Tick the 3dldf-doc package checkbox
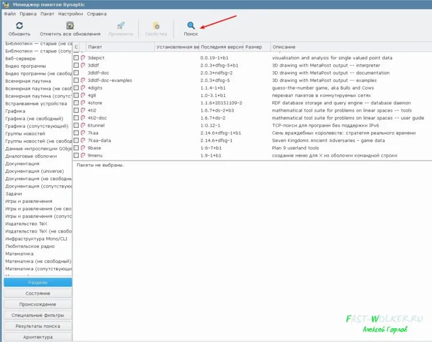This screenshot has width=432, height=342. pos(76,72)
